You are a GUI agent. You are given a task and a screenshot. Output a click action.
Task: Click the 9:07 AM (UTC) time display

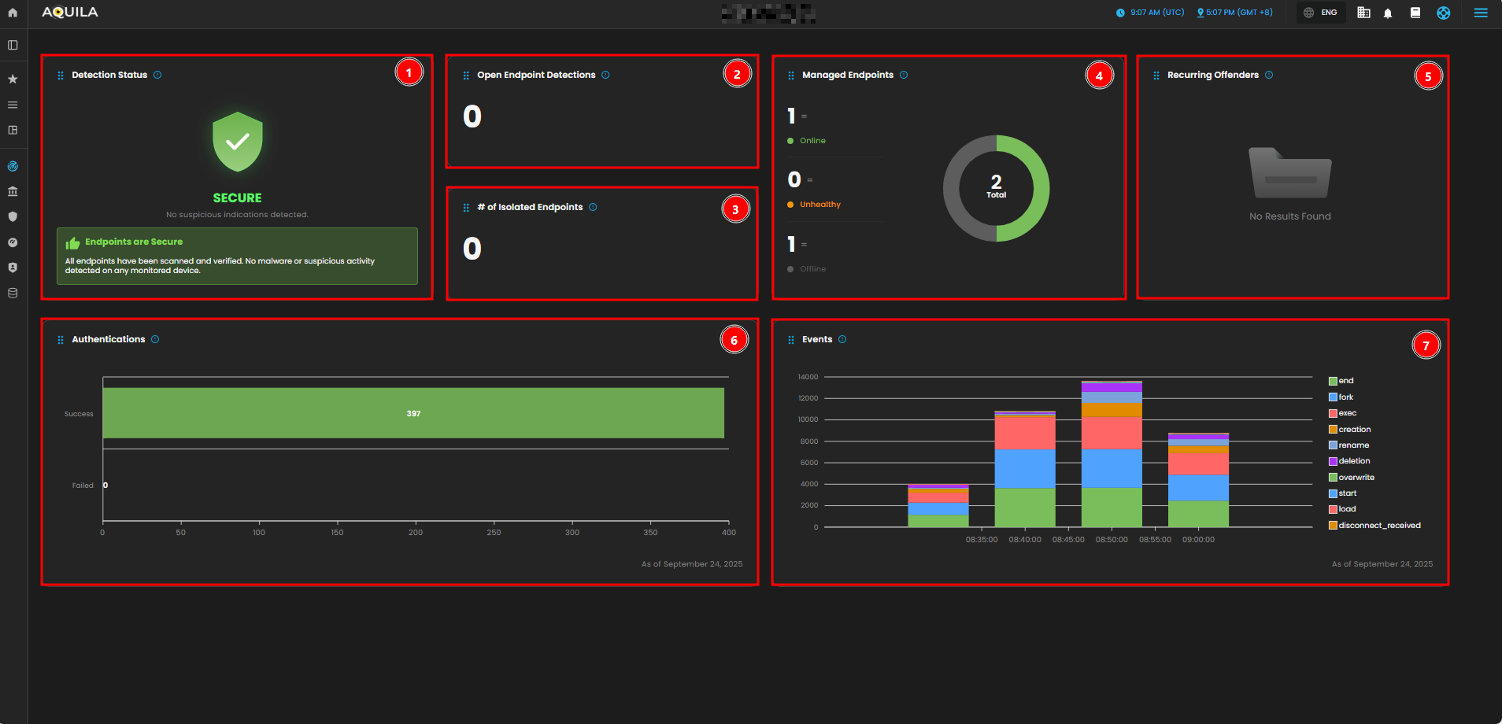1150,13
